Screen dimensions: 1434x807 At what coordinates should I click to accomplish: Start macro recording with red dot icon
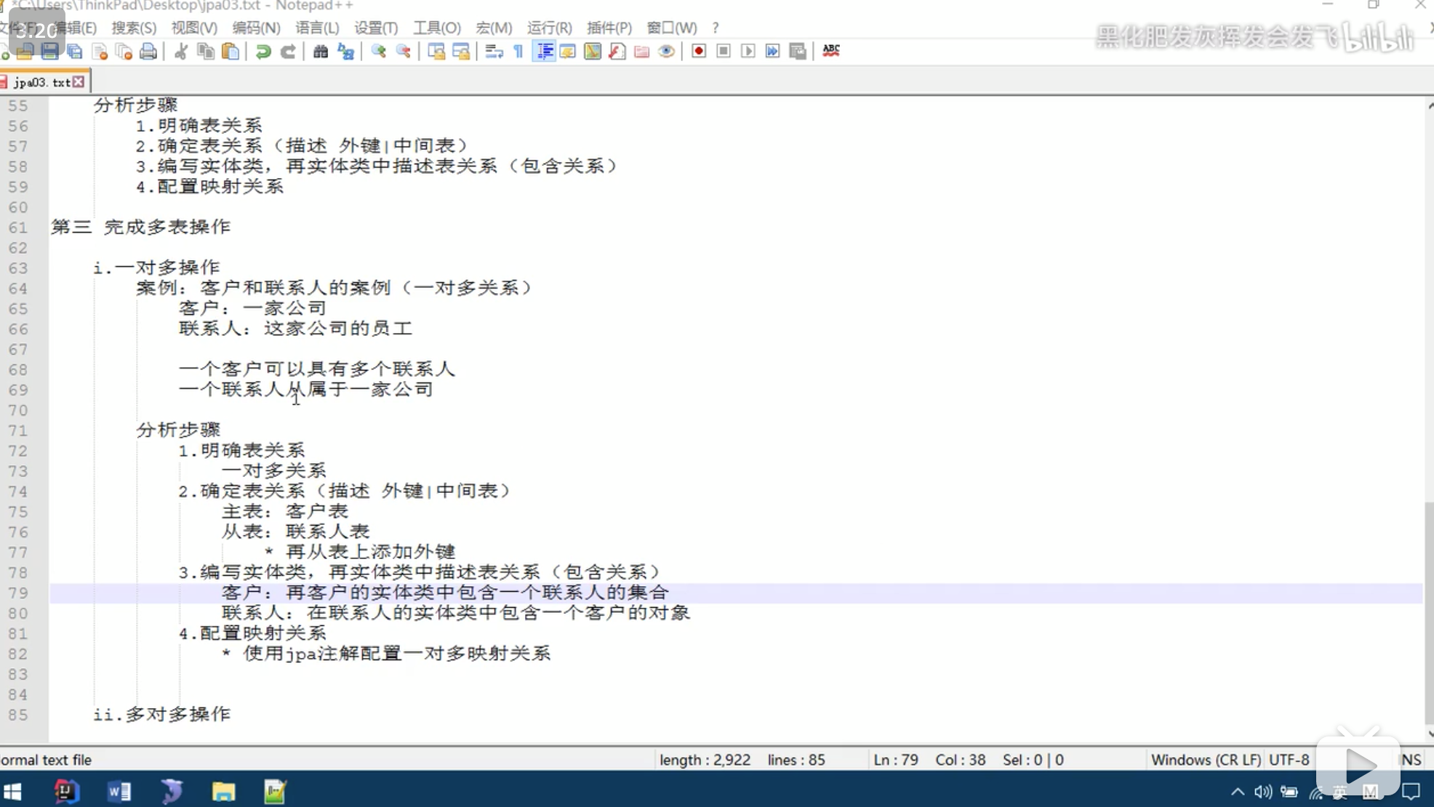[698, 51]
